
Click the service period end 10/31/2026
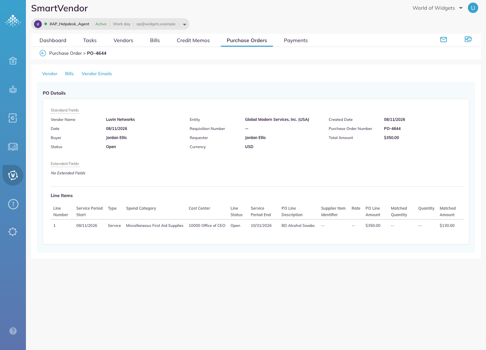(x=261, y=226)
